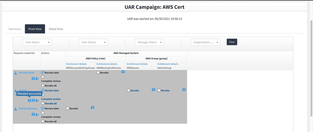This screenshot has height=132, width=313.
Task: Switch to the Summary tab
Action: click(x=15, y=29)
